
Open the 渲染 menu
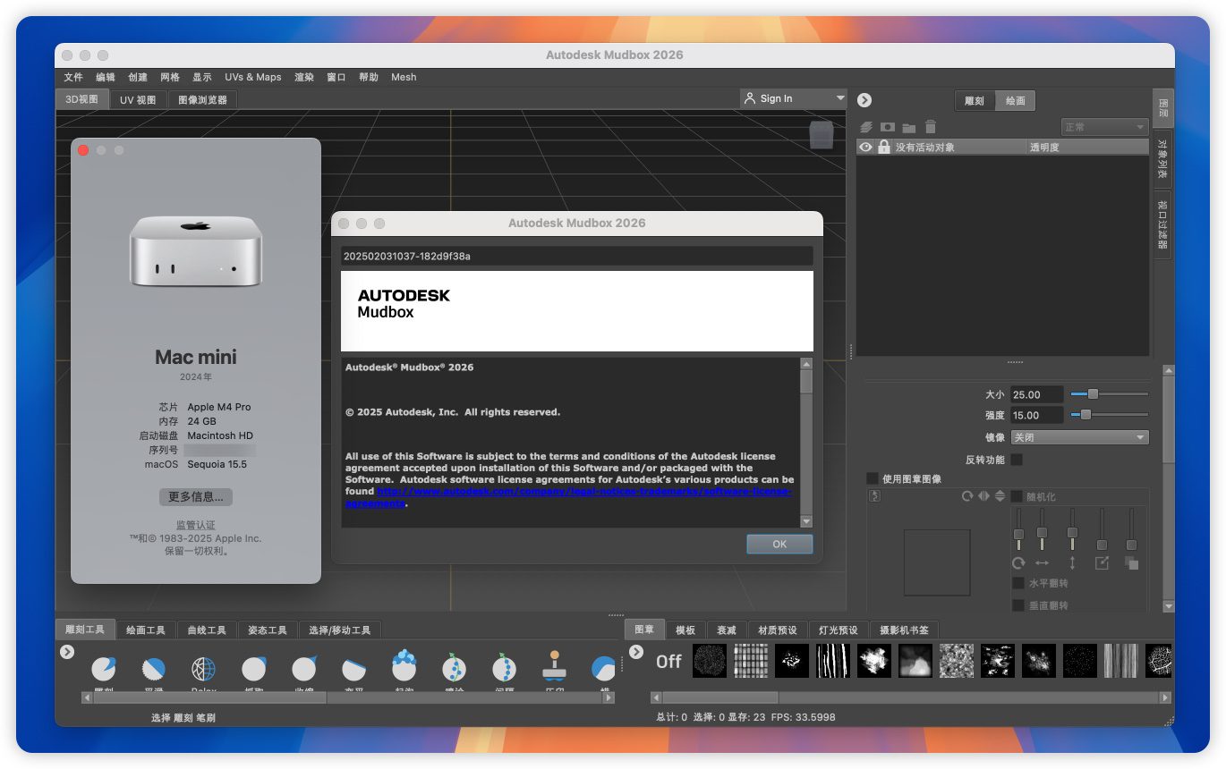pos(304,77)
